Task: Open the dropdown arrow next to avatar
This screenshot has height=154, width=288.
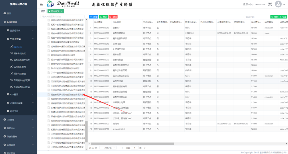Action: click(x=284, y=4)
